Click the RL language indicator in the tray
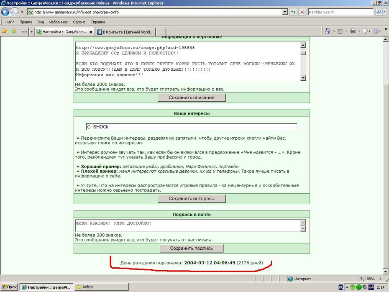This screenshot has width=389, height=292. [x=340, y=287]
